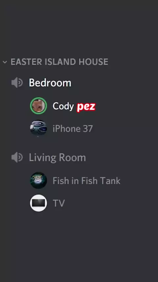
Task: Click the EASTER ISLAND HOUSE category label
Action: click(59, 62)
